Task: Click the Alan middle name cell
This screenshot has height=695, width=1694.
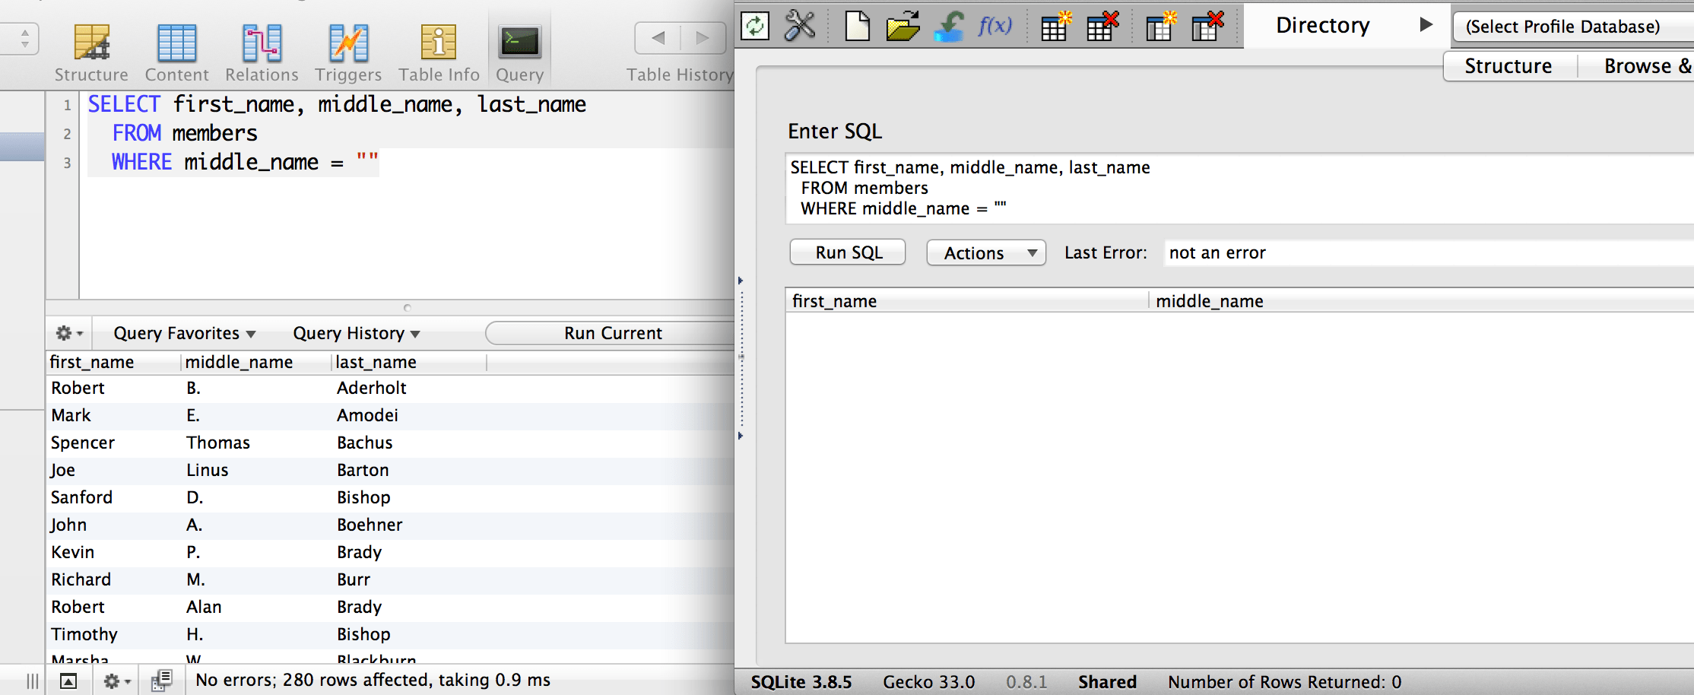Action: [205, 607]
